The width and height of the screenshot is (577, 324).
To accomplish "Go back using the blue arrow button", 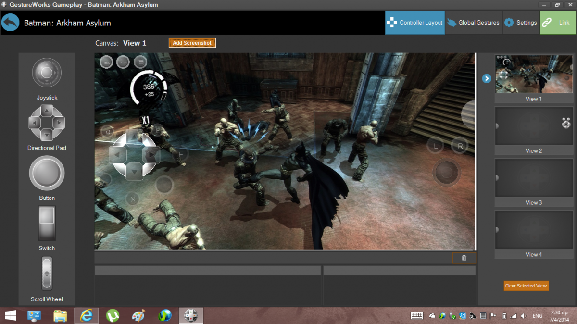I will click(x=11, y=23).
